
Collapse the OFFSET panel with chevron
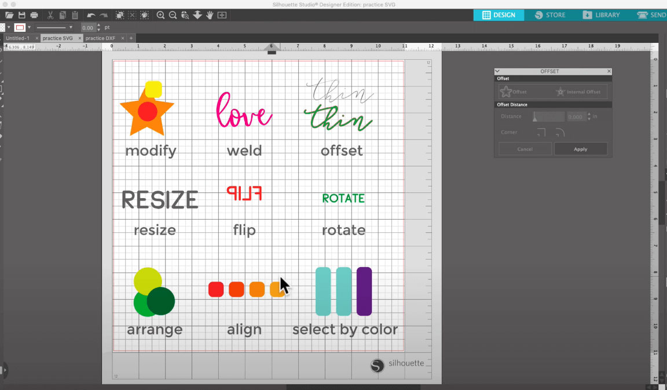click(x=497, y=71)
